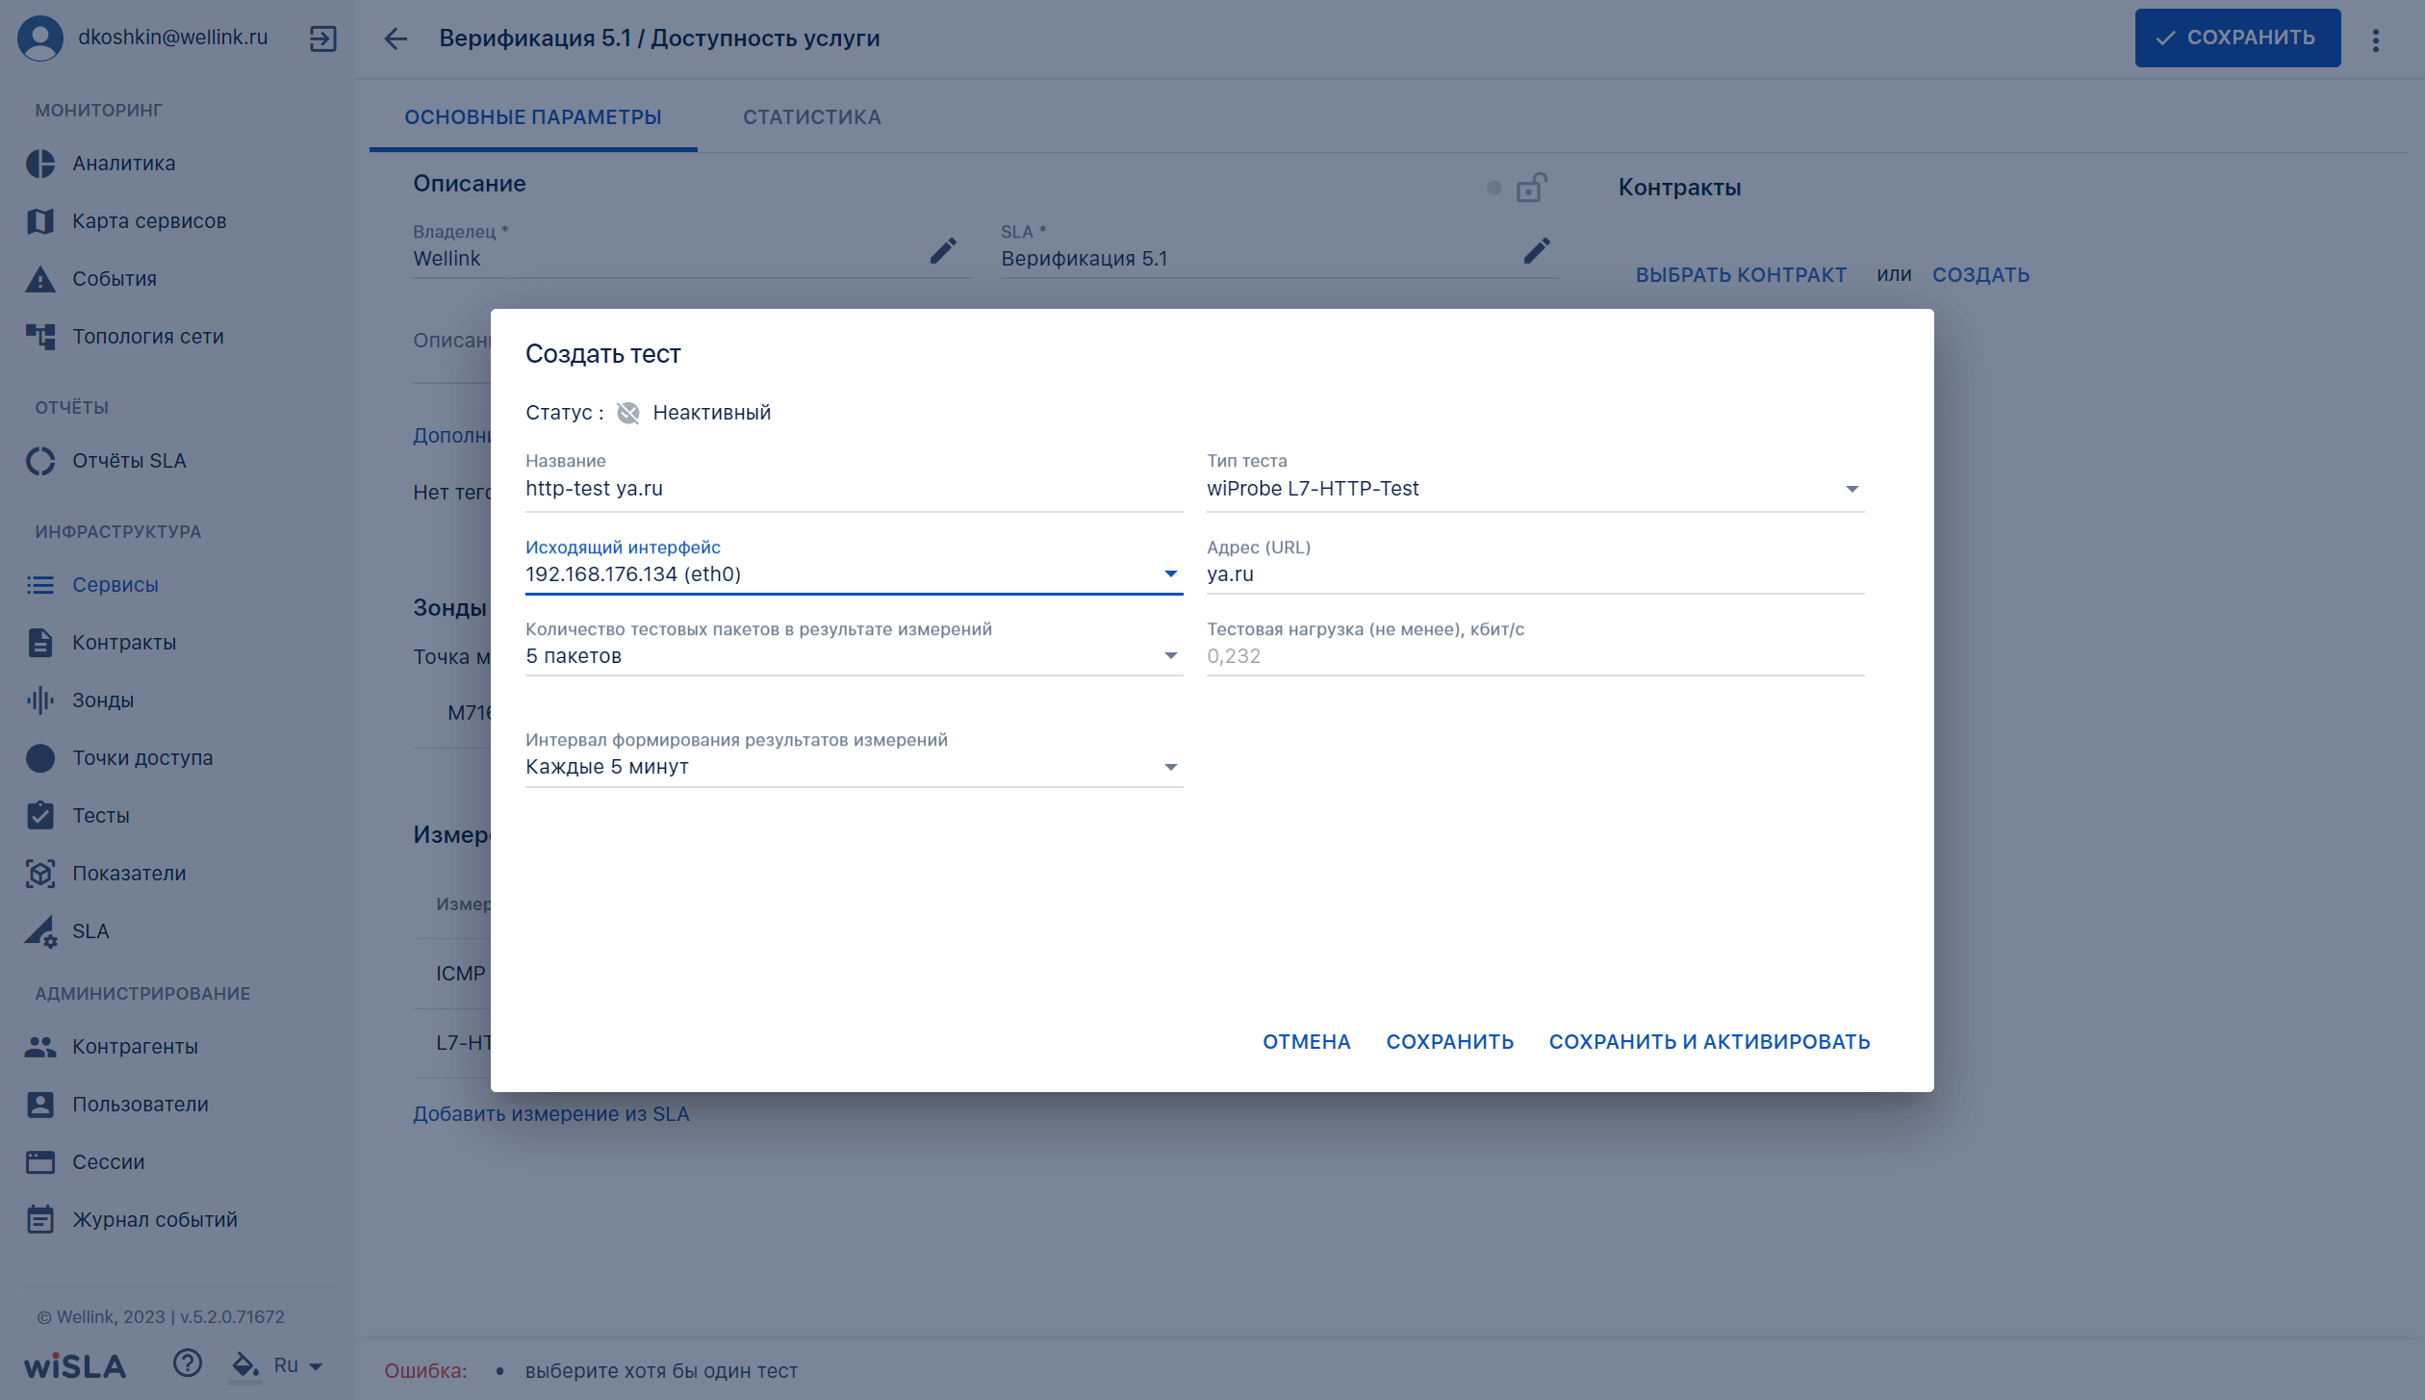Click the logout icon next to the user email
Viewport: 2425px width, 1400px height.
[322, 38]
